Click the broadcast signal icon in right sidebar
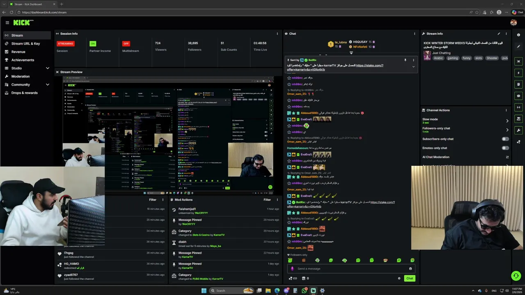 point(518,107)
